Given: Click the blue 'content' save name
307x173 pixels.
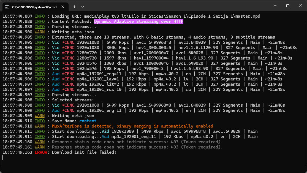Looking at the screenshot, I should (x=88, y=121).
